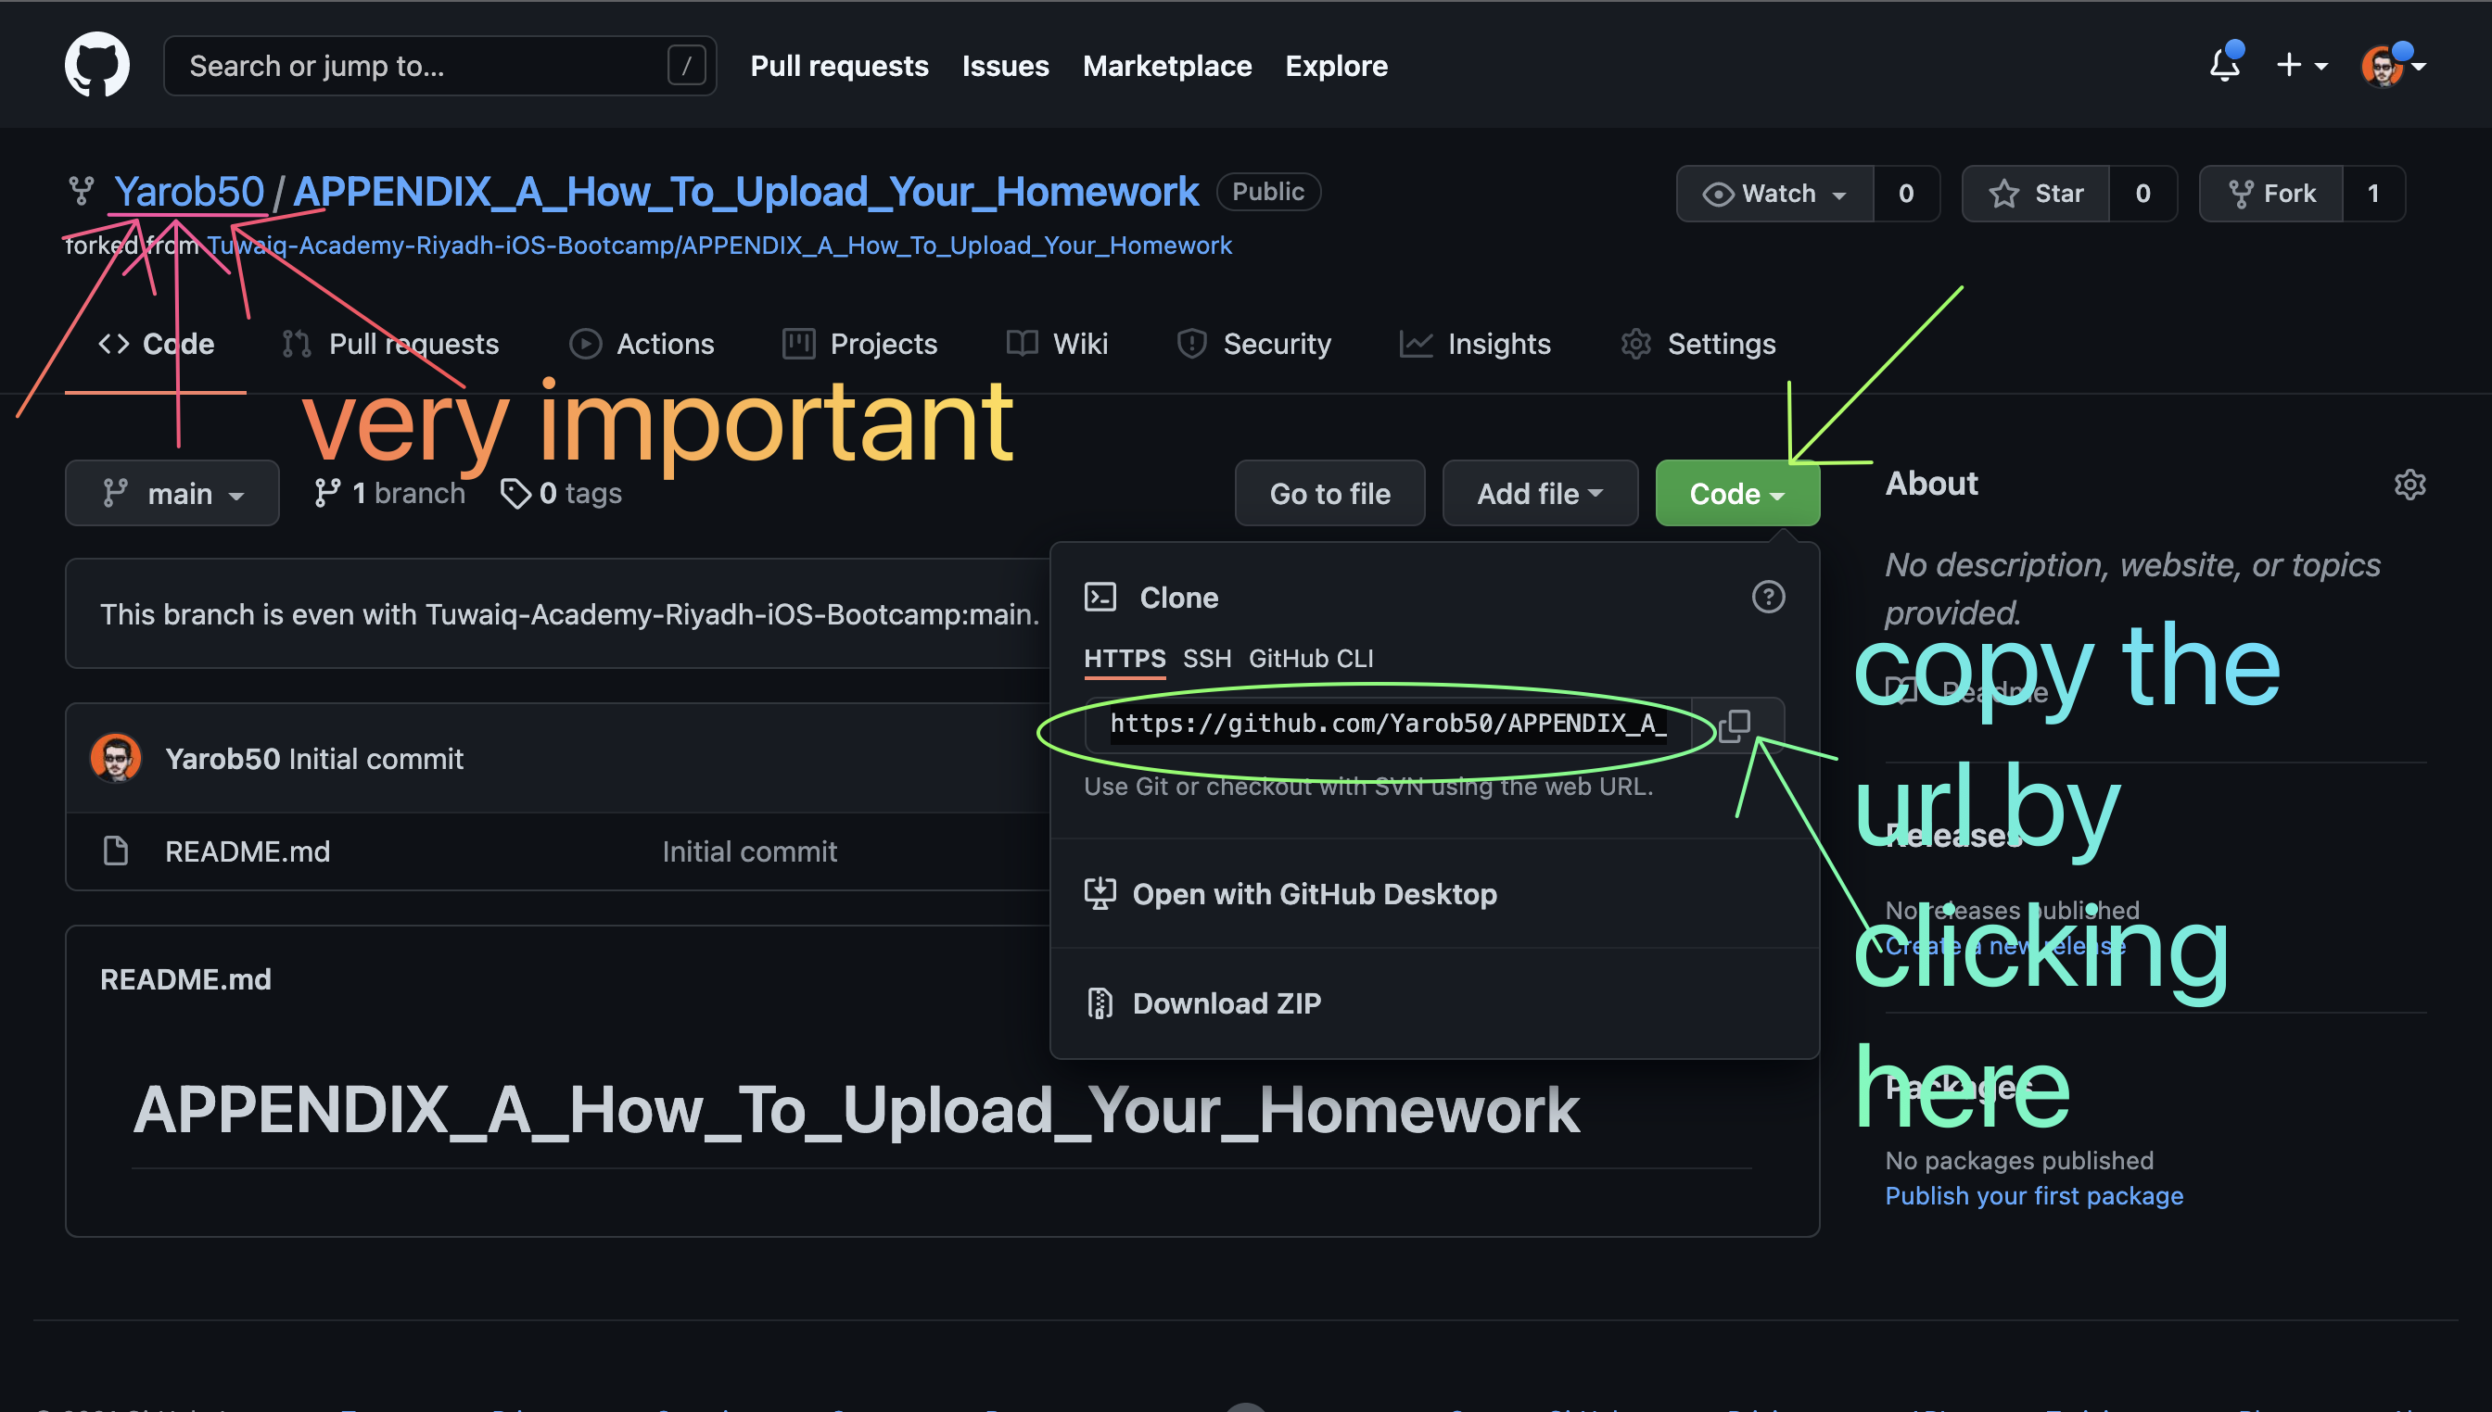Open the green Code dropdown

(x=1736, y=493)
